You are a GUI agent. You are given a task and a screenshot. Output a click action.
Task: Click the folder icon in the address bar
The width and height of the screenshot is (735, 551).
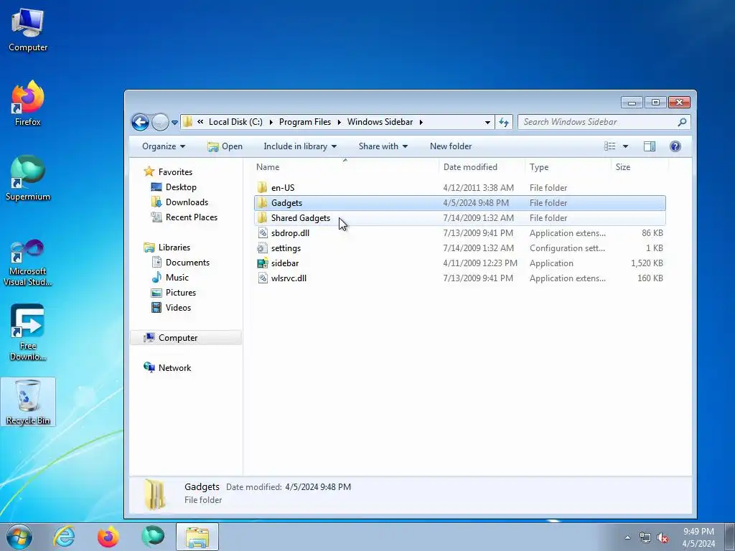click(x=187, y=122)
